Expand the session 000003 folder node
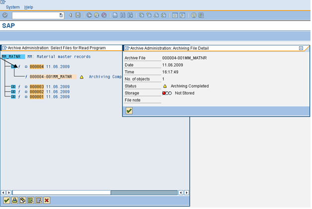The image size is (312, 209). [13, 87]
